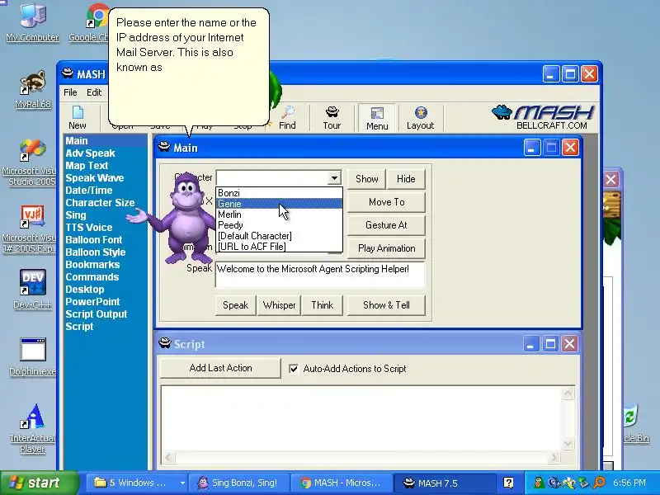
Task: Click the Script area scroll up arrow
Action: pyautogui.click(x=568, y=394)
